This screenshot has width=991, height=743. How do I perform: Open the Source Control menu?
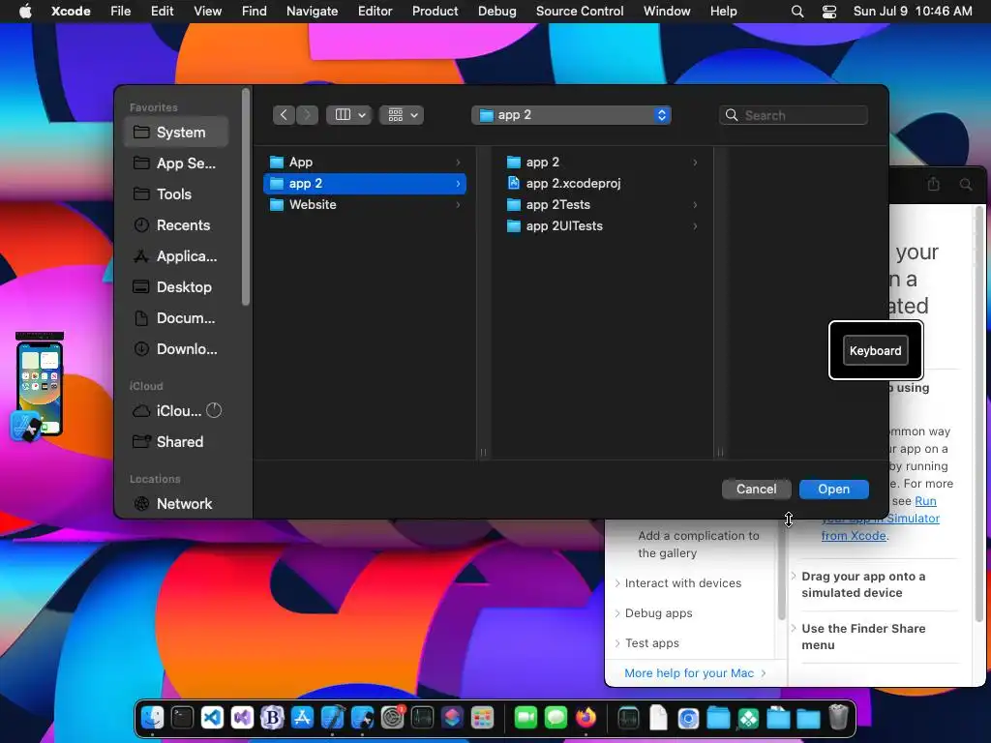pyautogui.click(x=580, y=11)
